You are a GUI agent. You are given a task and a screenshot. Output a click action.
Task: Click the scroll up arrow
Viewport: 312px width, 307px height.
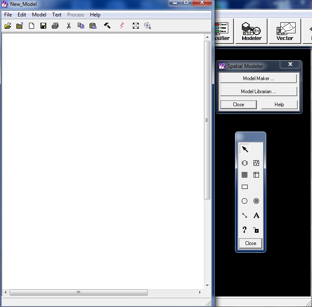pyautogui.click(x=207, y=38)
